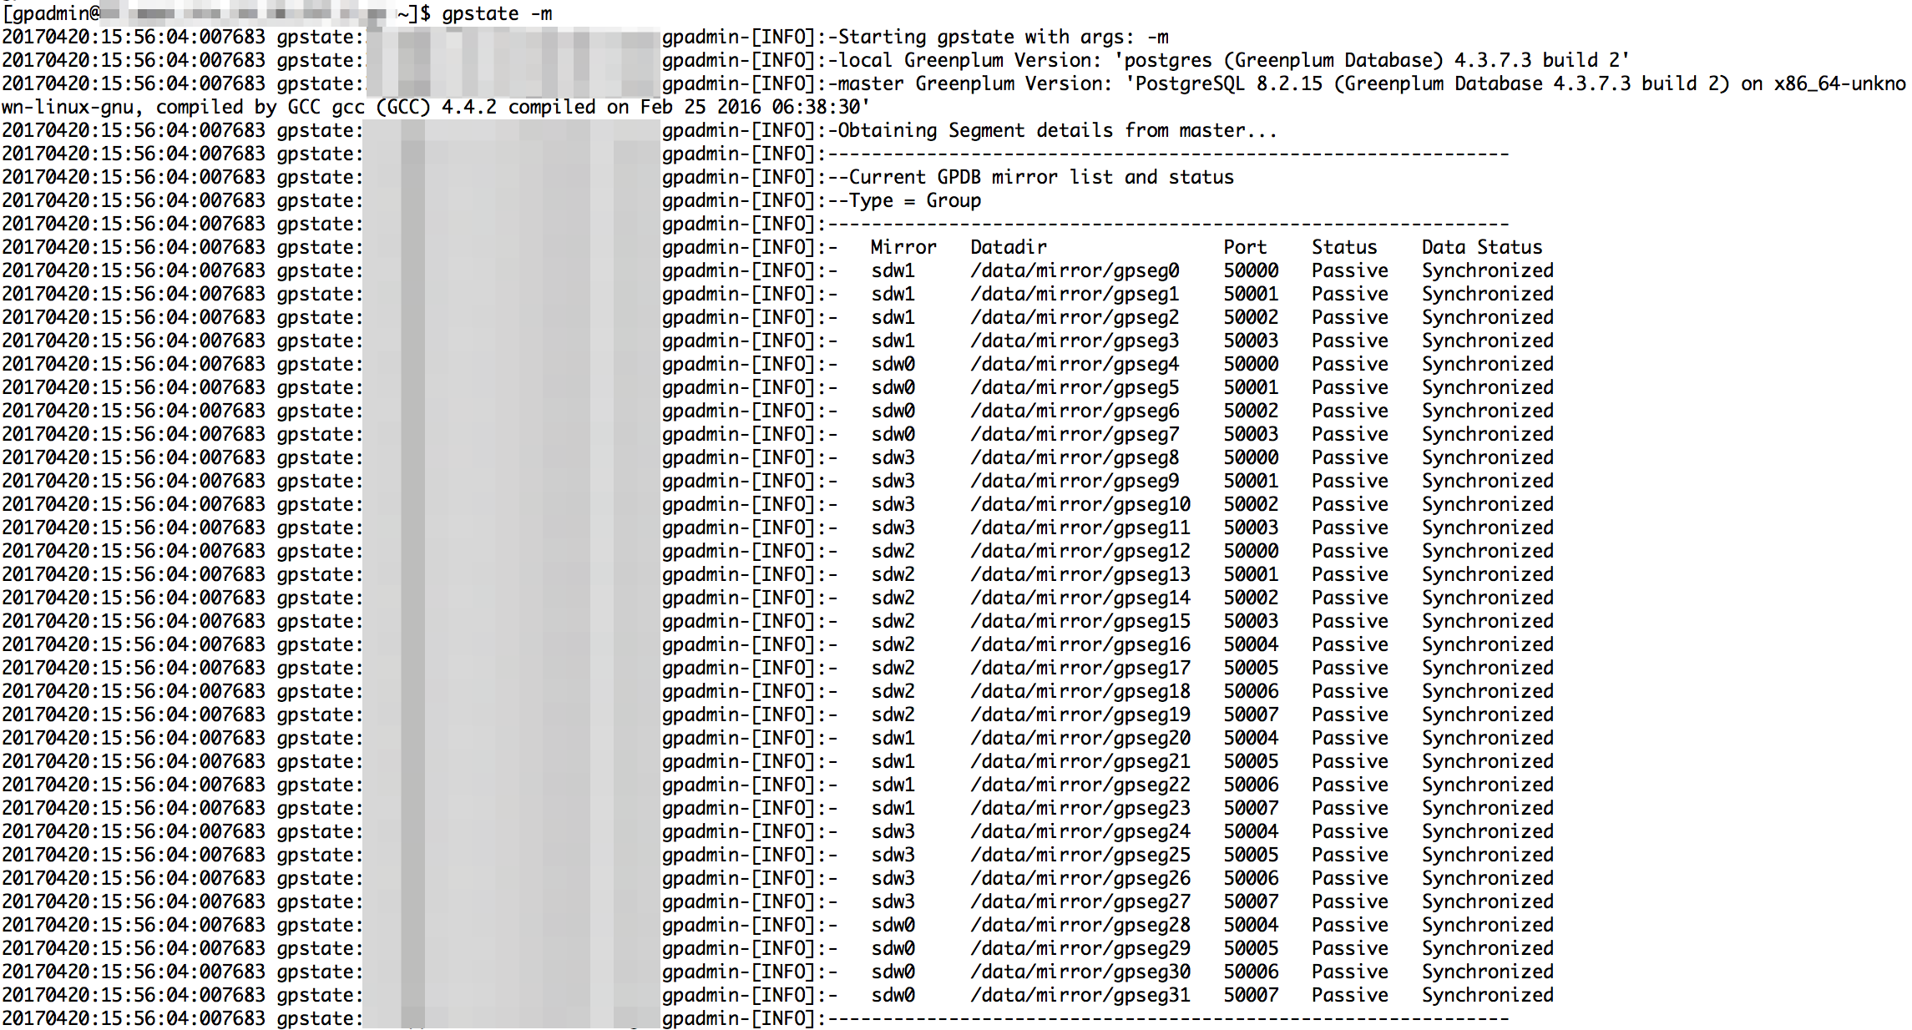This screenshot has width=1912, height=1030.
Task: Select text '/data/mirror/gpseg12'
Action: click(x=1080, y=551)
